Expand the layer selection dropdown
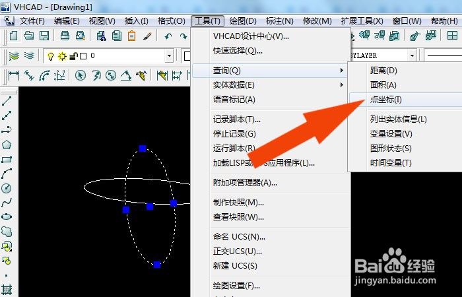Screen dimensions: 462x297 click(x=169, y=55)
